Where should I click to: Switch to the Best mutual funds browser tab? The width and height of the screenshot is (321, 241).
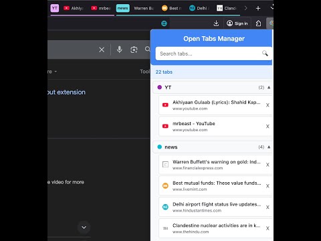pos(171,8)
